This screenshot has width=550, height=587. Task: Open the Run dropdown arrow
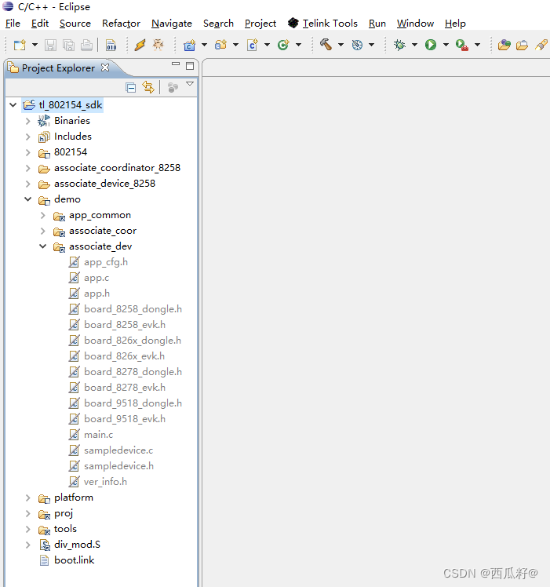tap(446, 45)
